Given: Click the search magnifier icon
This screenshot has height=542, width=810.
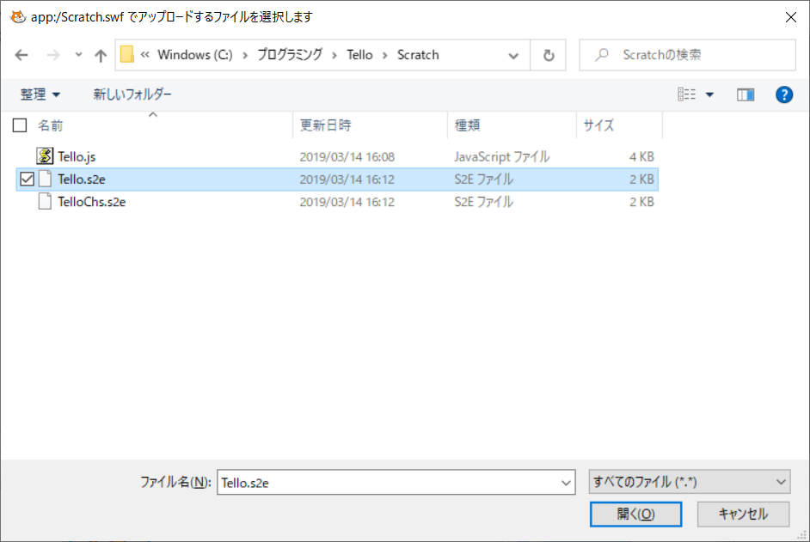Looking at the screenshot, I should pos(601,55).
